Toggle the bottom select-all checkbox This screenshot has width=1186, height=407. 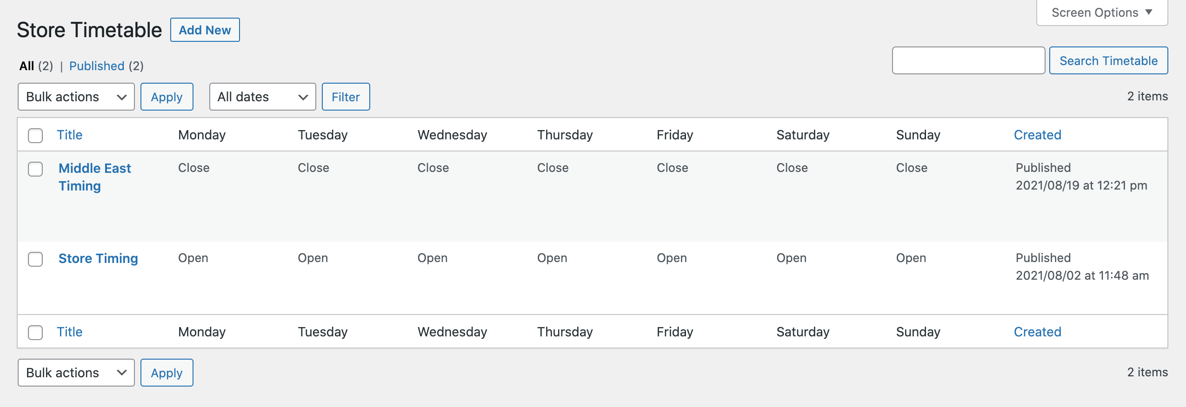pyautogui.click(x=36, y=331)
